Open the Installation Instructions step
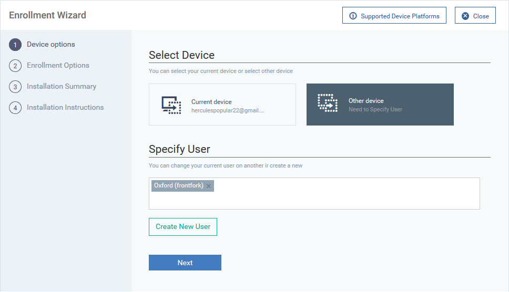Viewport: 509px width, 292px height. [65, 107]
